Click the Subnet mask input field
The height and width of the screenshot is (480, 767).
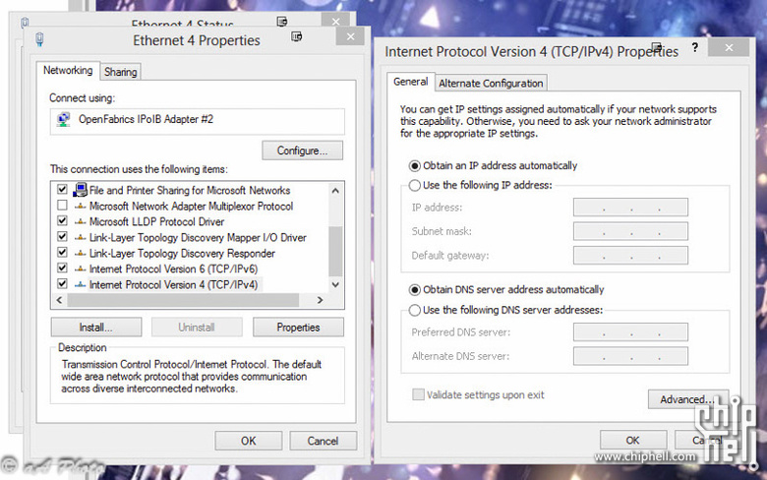point(630,231)
